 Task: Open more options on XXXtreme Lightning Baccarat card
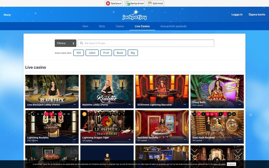tap(185, 104)
